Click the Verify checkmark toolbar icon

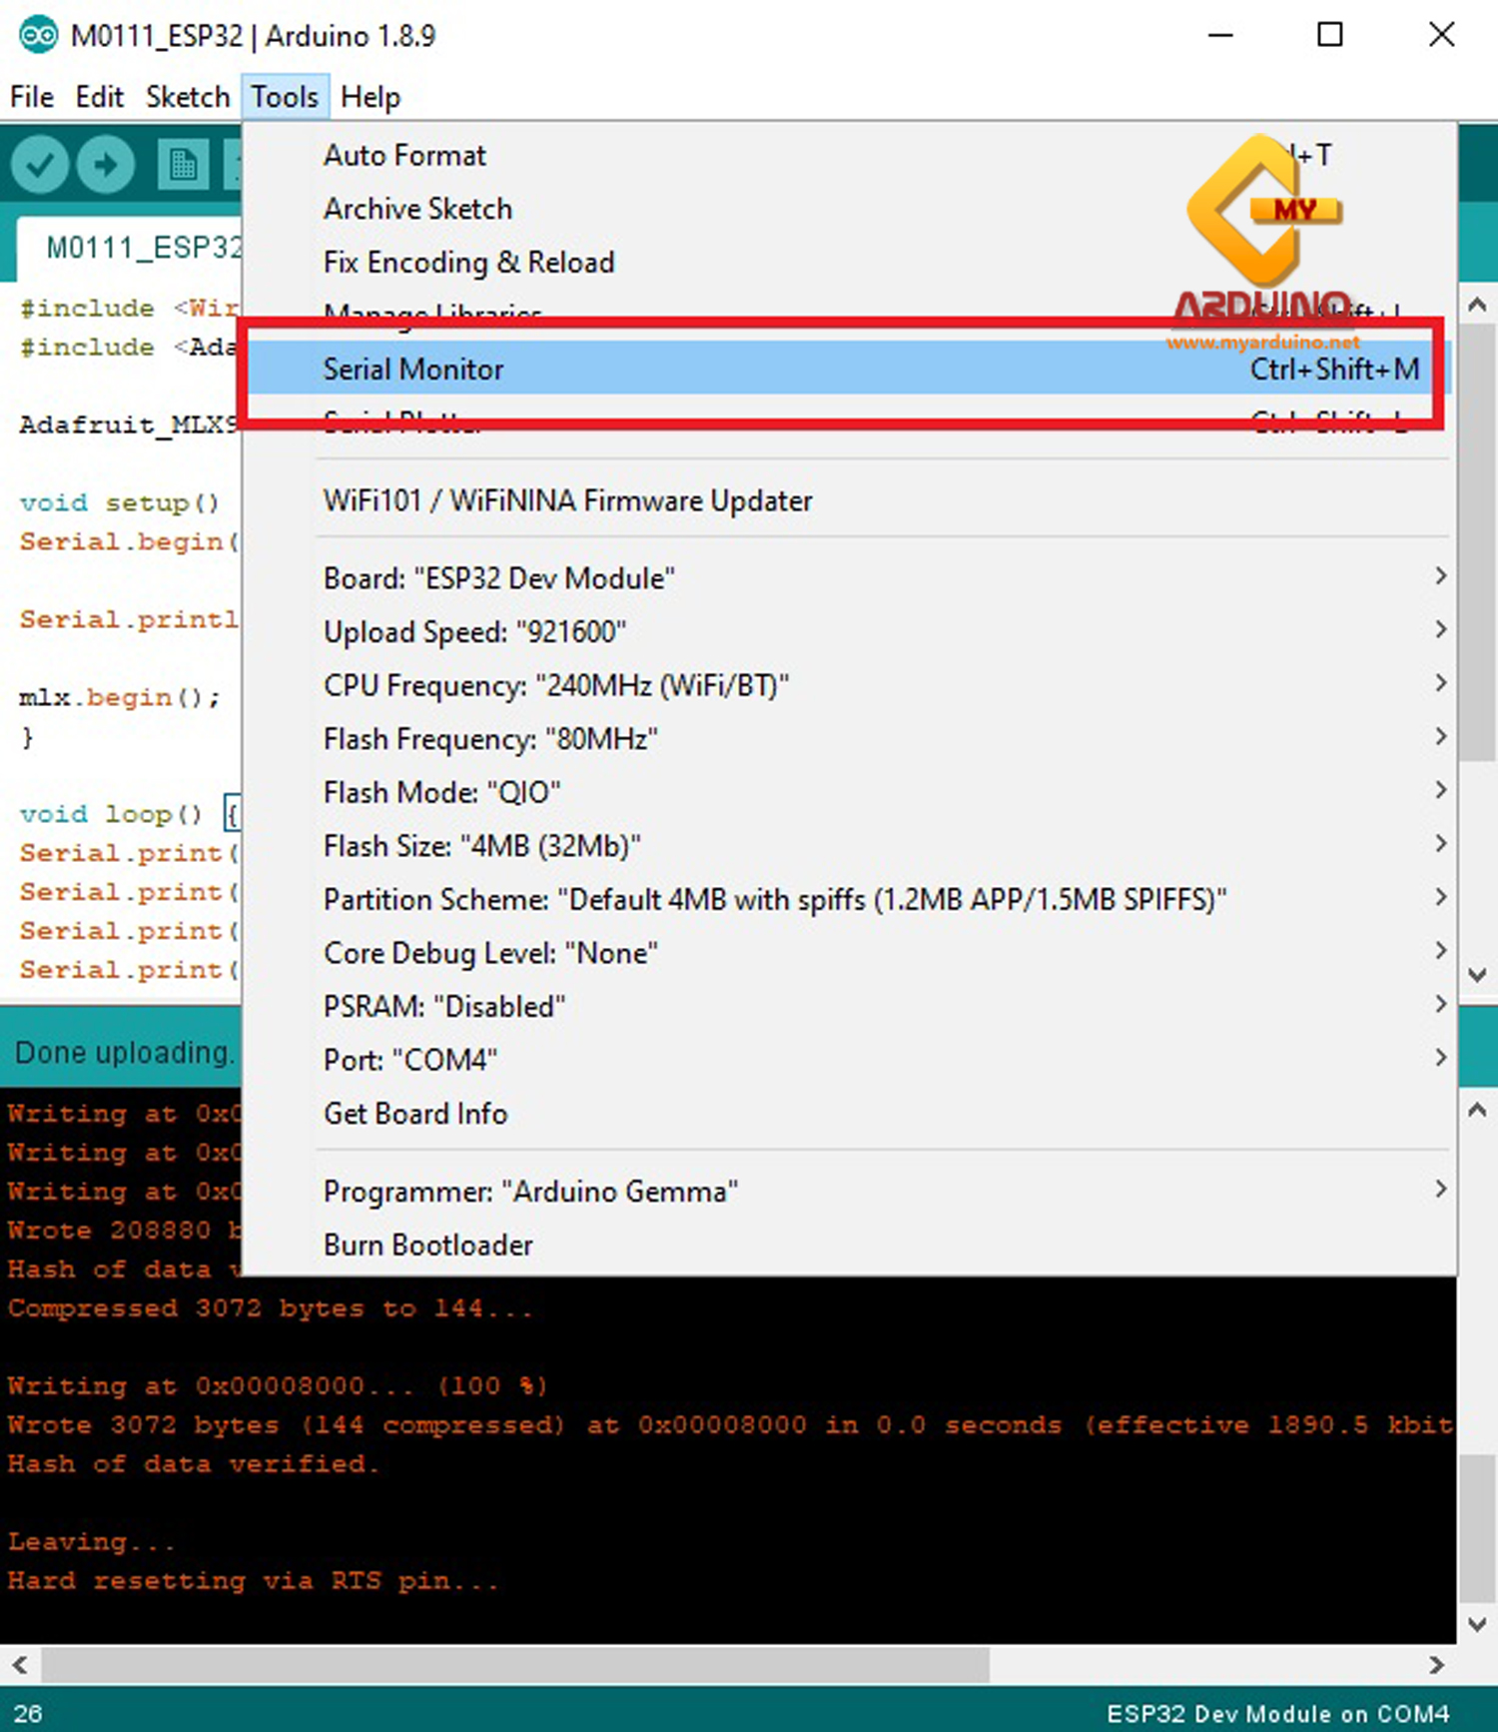tap(40, 164)
